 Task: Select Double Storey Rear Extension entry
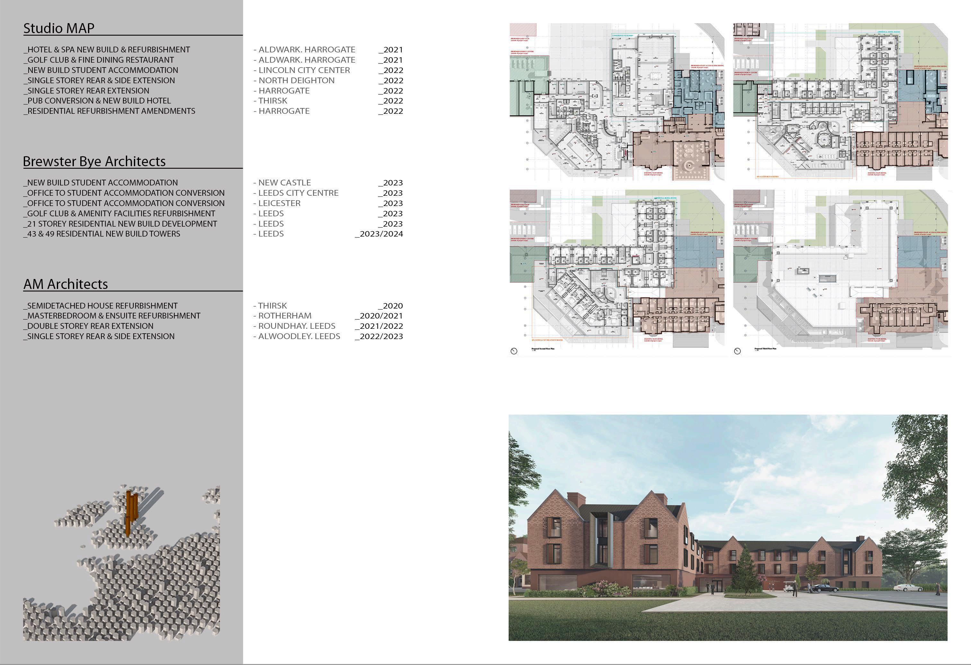[x=89, y=326]
